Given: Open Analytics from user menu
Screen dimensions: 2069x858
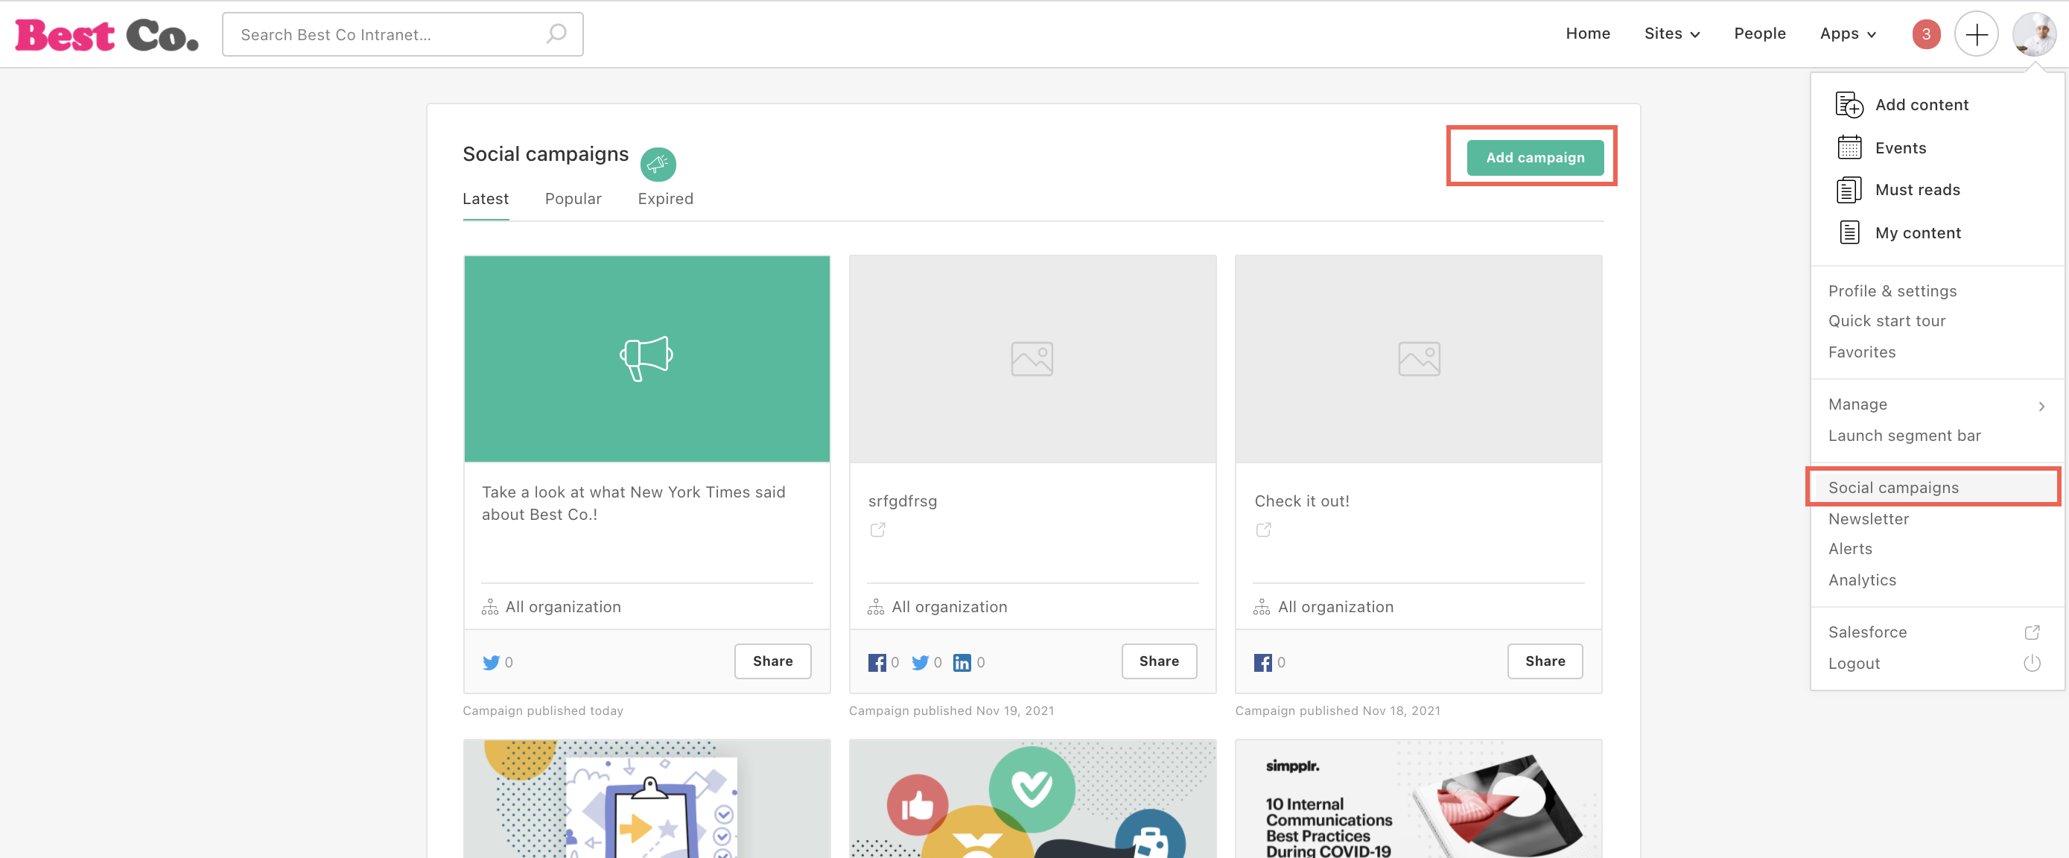Looking at the screenshot, I should pyautogui.click(x=1862, y=580).
